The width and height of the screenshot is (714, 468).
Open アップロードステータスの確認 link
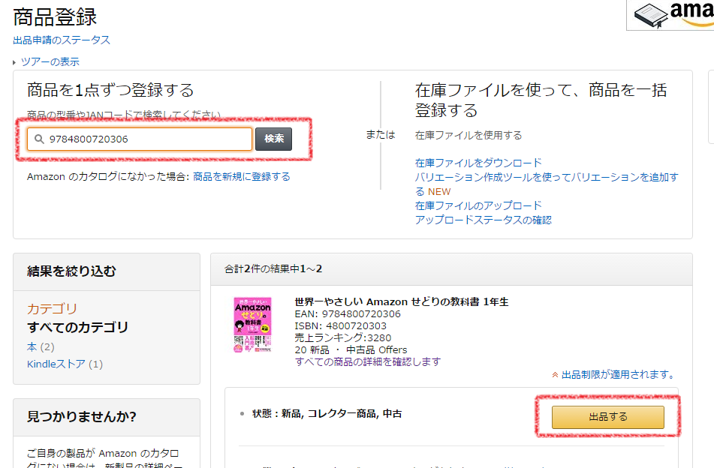point(484,220)
